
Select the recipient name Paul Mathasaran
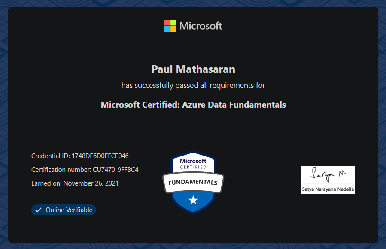pos(193,69)
